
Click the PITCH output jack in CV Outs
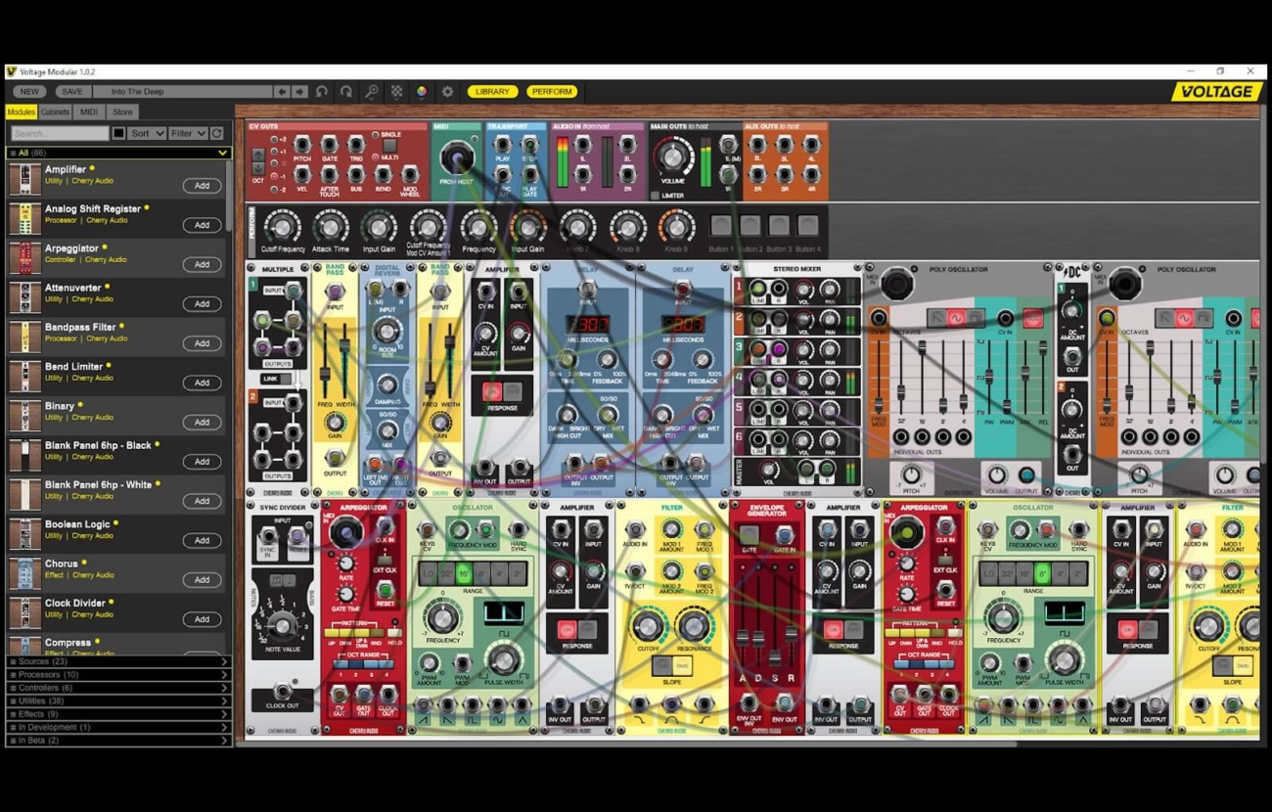[x=302, y=145]
